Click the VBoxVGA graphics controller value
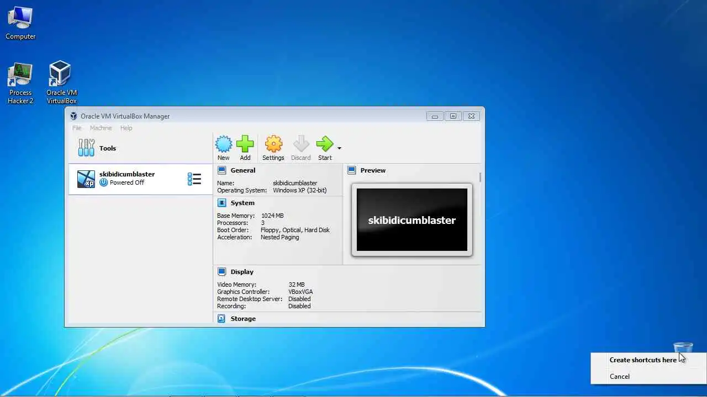This screenshot has width=707, height=397. 300,292
